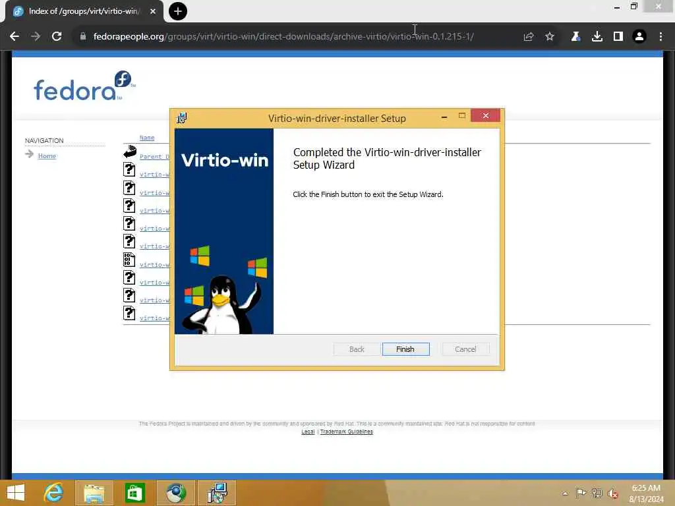675x506 pixels.
Task: Switch to the browser taskbar icon
Action: pos(175,493)
